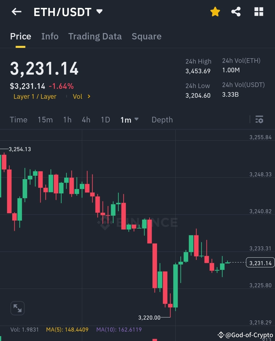Switch to the Trading Data tab

[x=95, y=36]
